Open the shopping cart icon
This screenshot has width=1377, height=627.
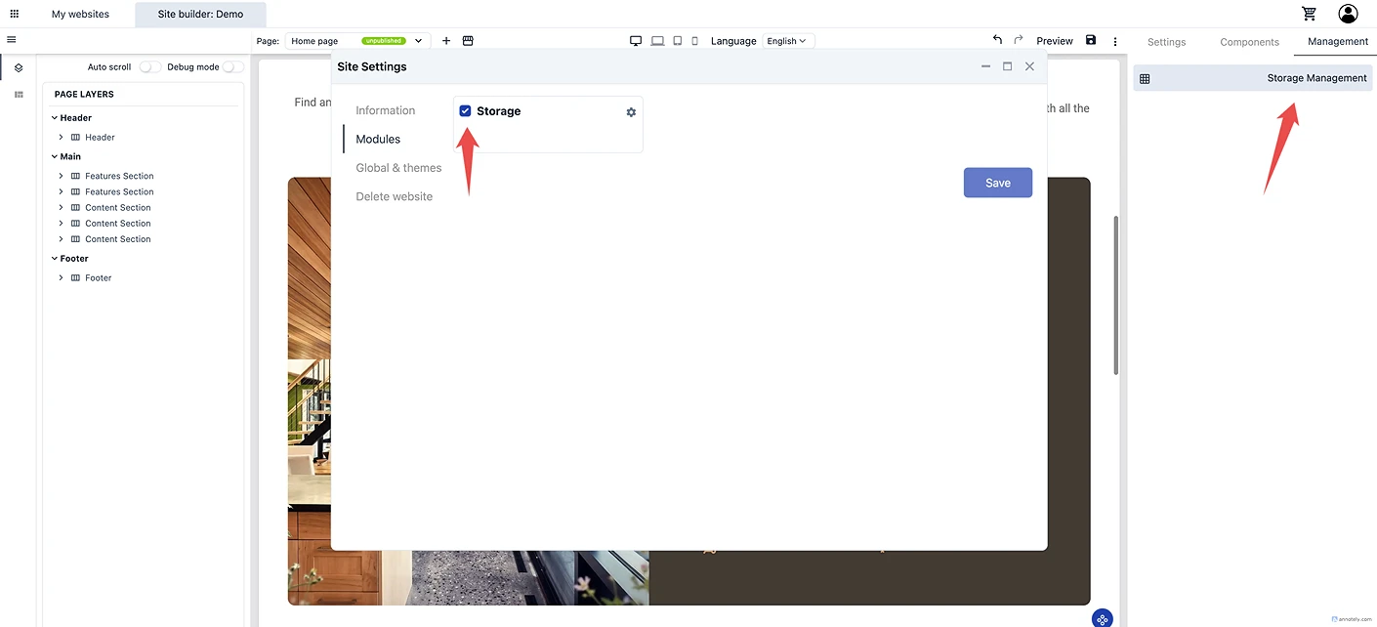[x=1309, y=14]
